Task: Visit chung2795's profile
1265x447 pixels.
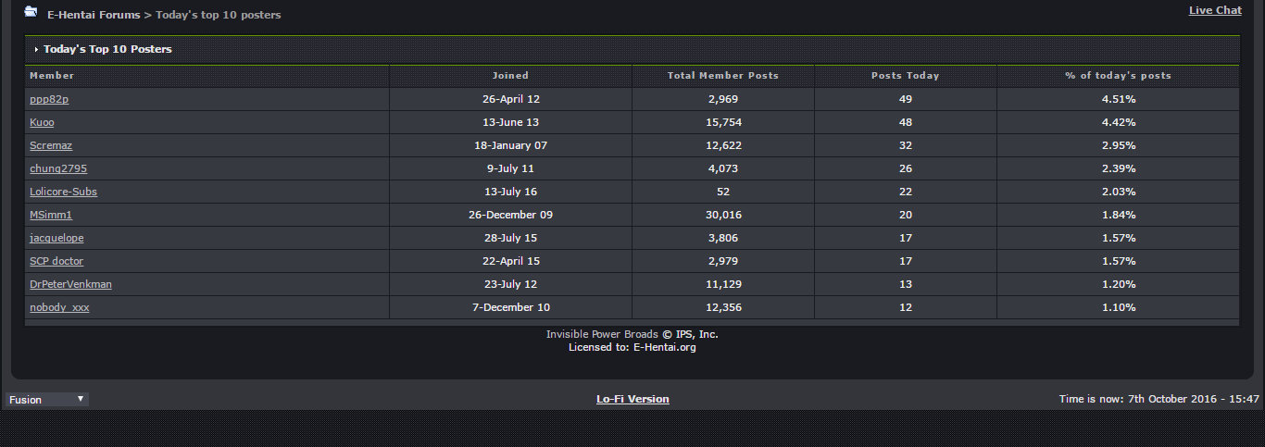Action: (x=58, y=168)
